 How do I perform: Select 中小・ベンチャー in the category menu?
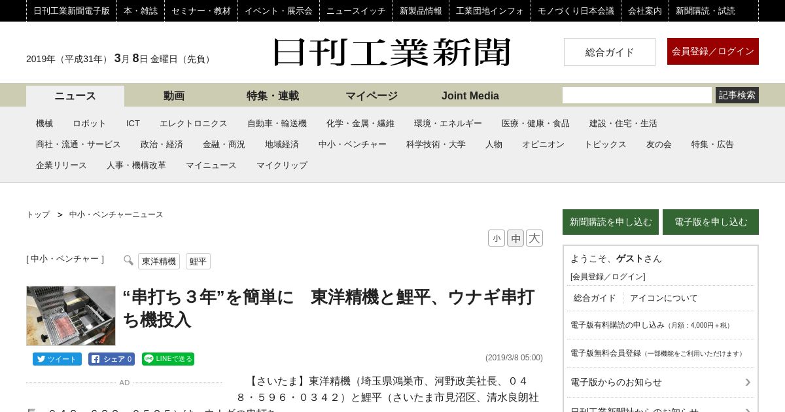point(353,144)
